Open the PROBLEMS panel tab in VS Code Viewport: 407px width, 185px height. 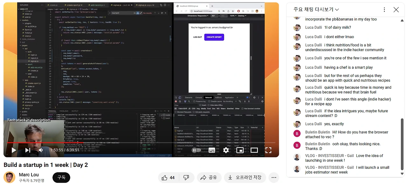[64, 111]
